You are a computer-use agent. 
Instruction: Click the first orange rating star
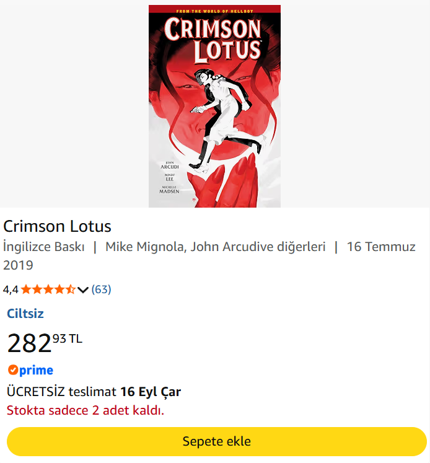[26, 289]
